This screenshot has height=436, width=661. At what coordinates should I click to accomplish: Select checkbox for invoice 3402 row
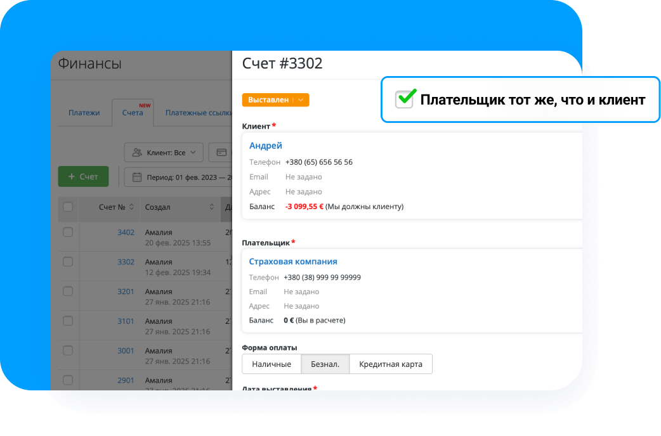point(68,233)
